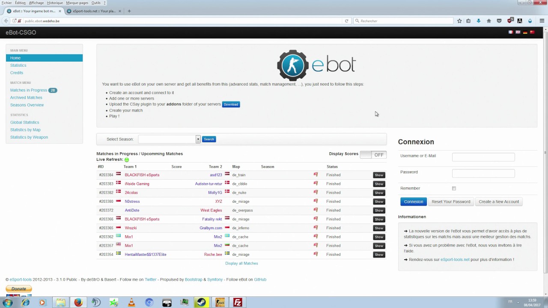Viewport: 548px width, 308px height.
Task: Open the Fichier menu
Action: [x=6, y=3]
